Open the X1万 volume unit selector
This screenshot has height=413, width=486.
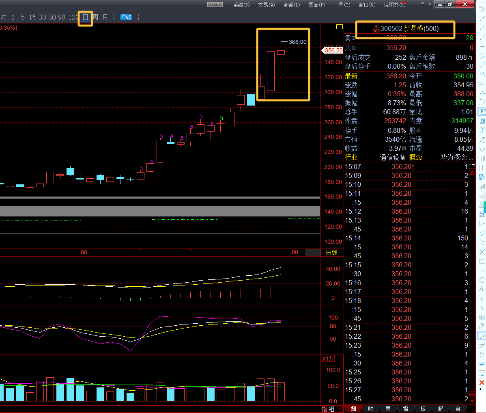328,359
